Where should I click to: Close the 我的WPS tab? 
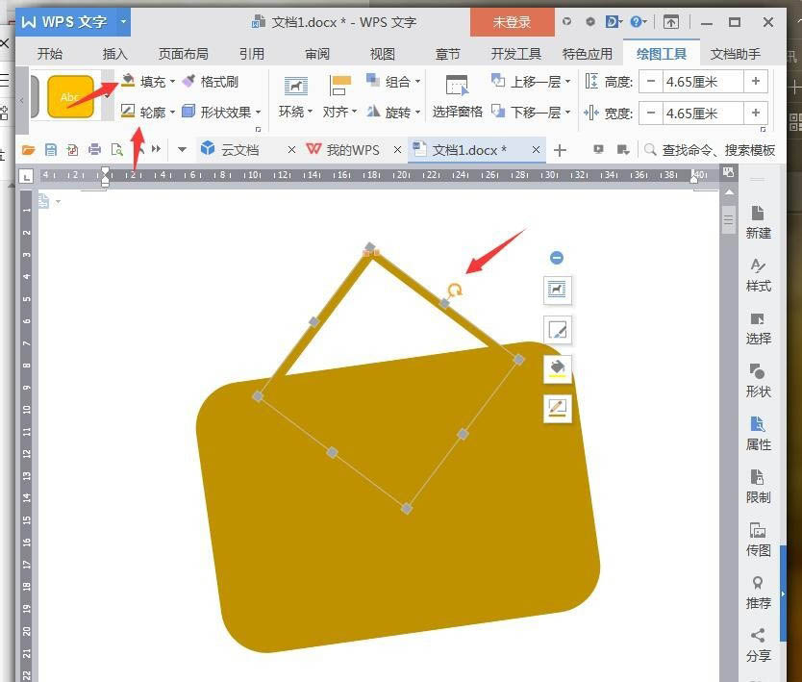point(397,149)
